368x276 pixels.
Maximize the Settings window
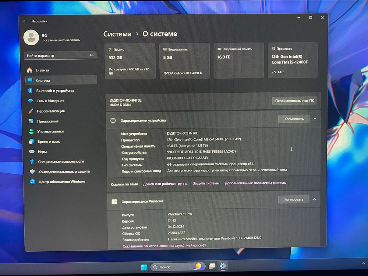[x=311, y=18]
